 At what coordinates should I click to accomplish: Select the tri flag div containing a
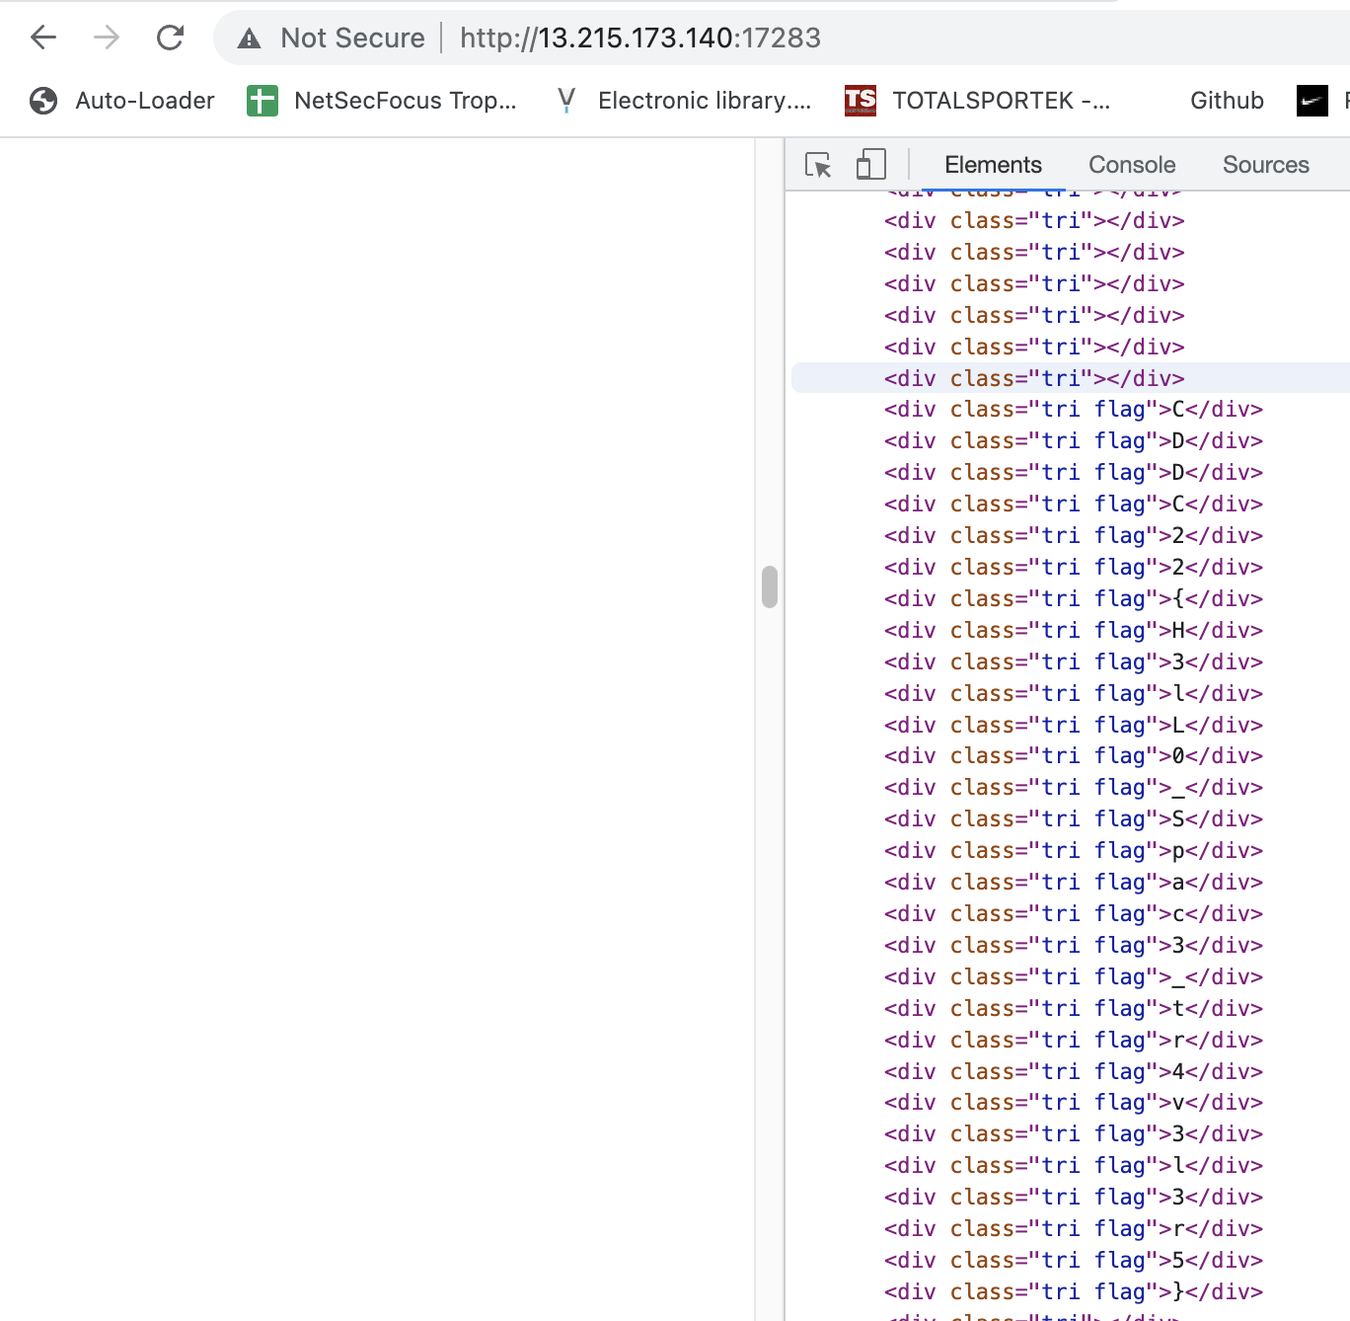point(1074,882)
